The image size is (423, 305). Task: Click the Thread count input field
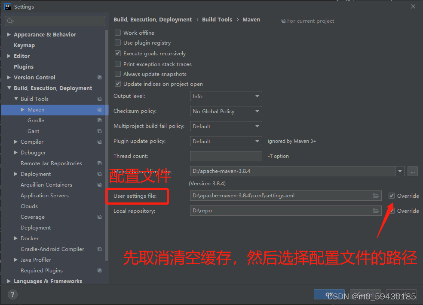pos(226,156)
